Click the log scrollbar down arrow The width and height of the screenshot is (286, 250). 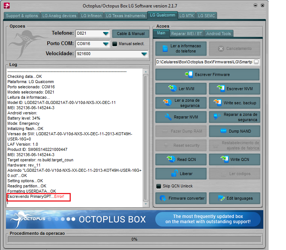click(146, 204)
